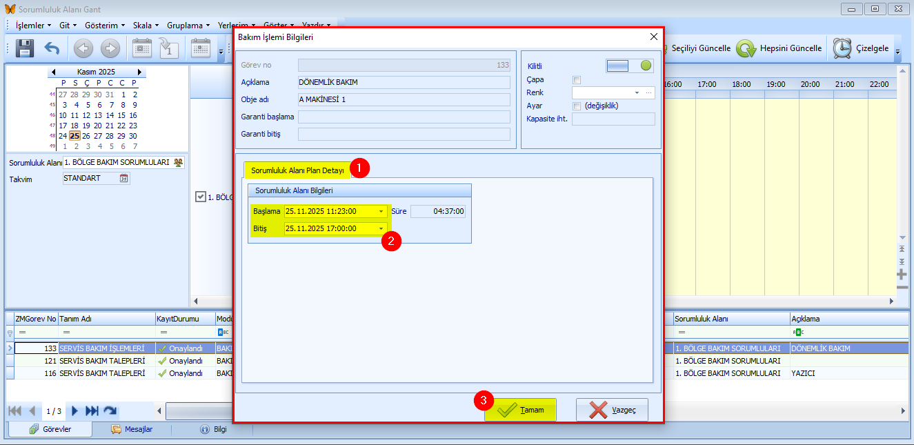Viewport: 914px width, 445px height.
Task: Click the blue undo arrow icon
Action: (52, 48)
